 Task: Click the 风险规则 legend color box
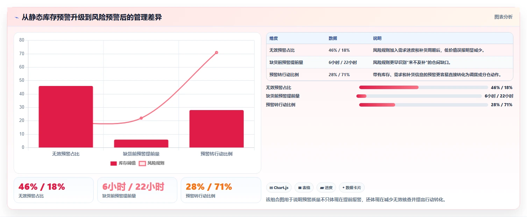click(142, 163)
